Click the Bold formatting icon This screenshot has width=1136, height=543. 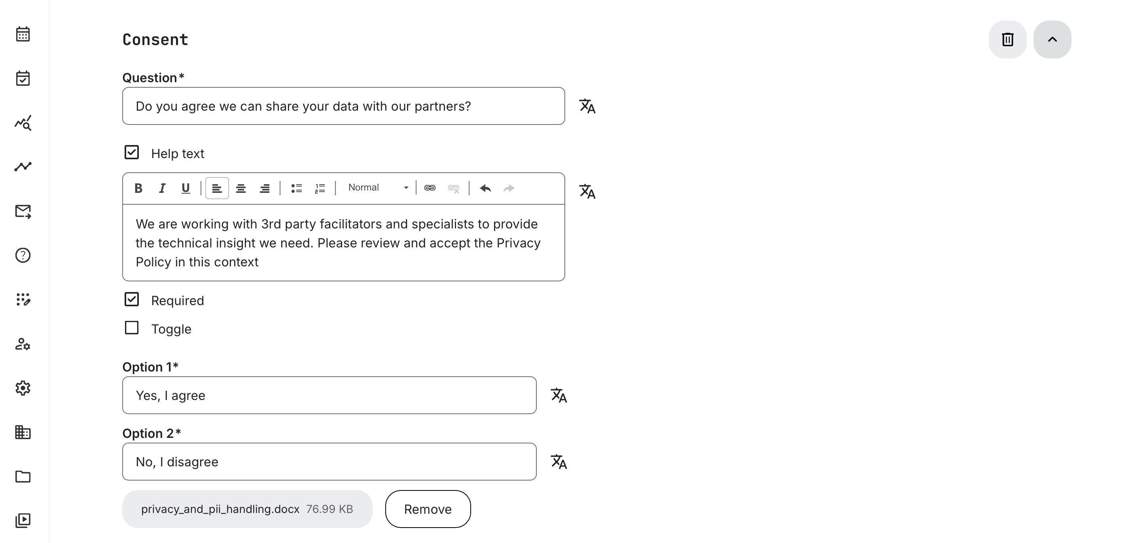138,188
